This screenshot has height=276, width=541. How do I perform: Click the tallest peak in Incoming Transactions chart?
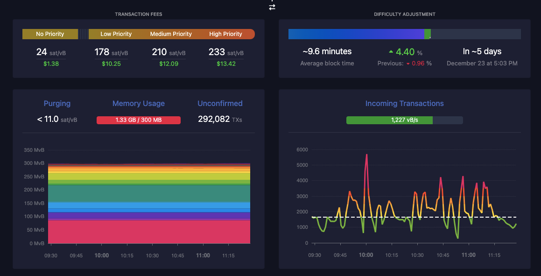366,155
